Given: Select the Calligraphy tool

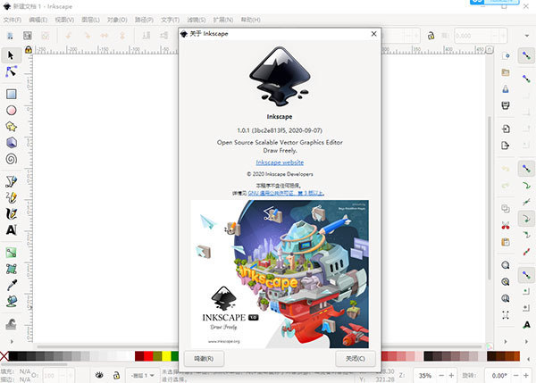Looking at the screenshot, I should tap(12, 213).
